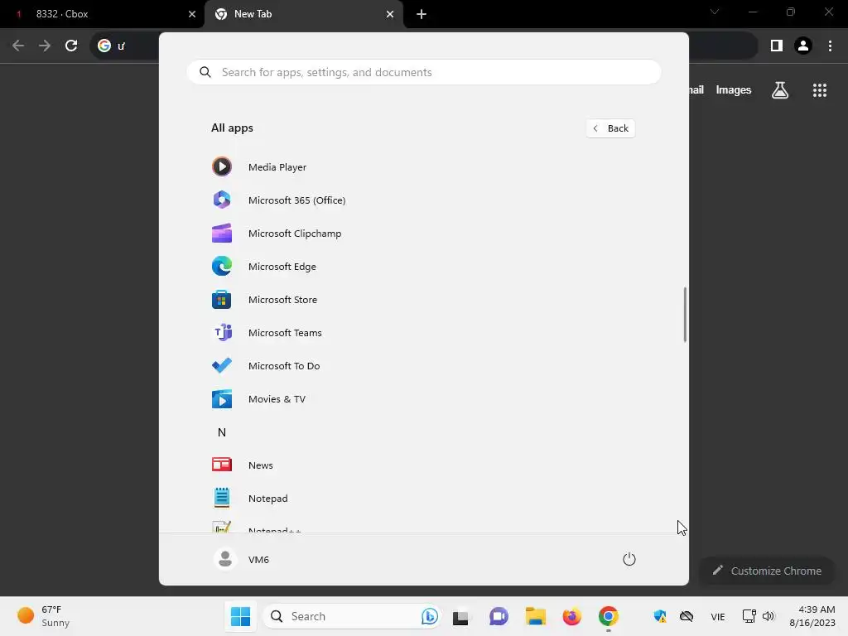Select the New Tab tab
The image size is (848, 636).
[x=303, y=14]
